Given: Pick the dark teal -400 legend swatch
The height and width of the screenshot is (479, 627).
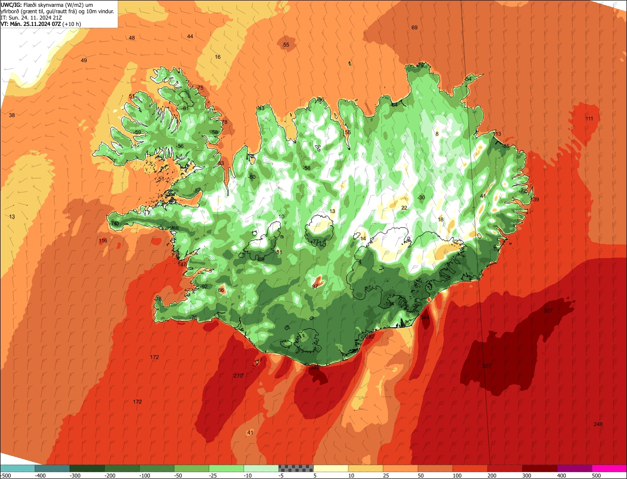Looking at the screenshot, I should tap(52, 468).
